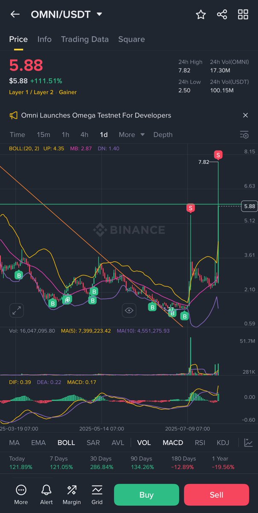The width and height of the screenshot is (258, 513).
Task: Select Today 121.89% performance
Action: tap(20, 463)
